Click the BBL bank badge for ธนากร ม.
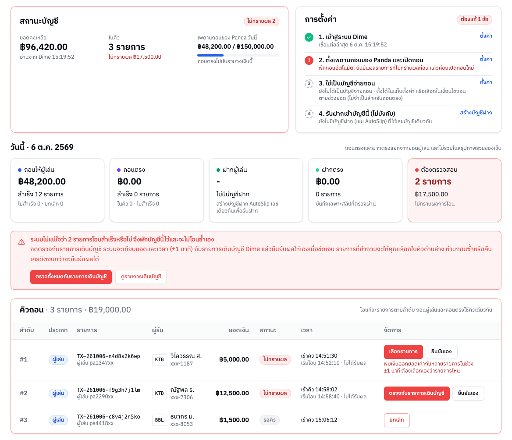The height and width of the screenshot is (440, 512). pyautogui.click(x=160, y=420)
